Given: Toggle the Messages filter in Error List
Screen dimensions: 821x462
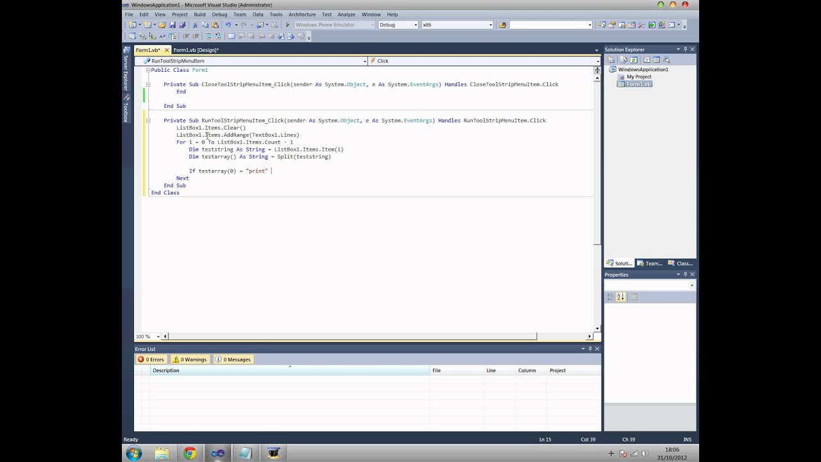Looking at the screenshot, I should 233,359.
